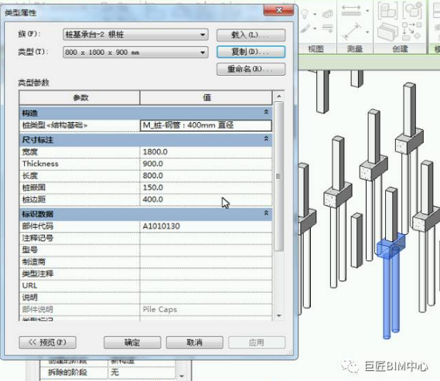Image resolution: width=440 pixels, height=381 pixels.
Task: Open the aligned dimension dropdown arrow
Action: click(x=367, y=32)
